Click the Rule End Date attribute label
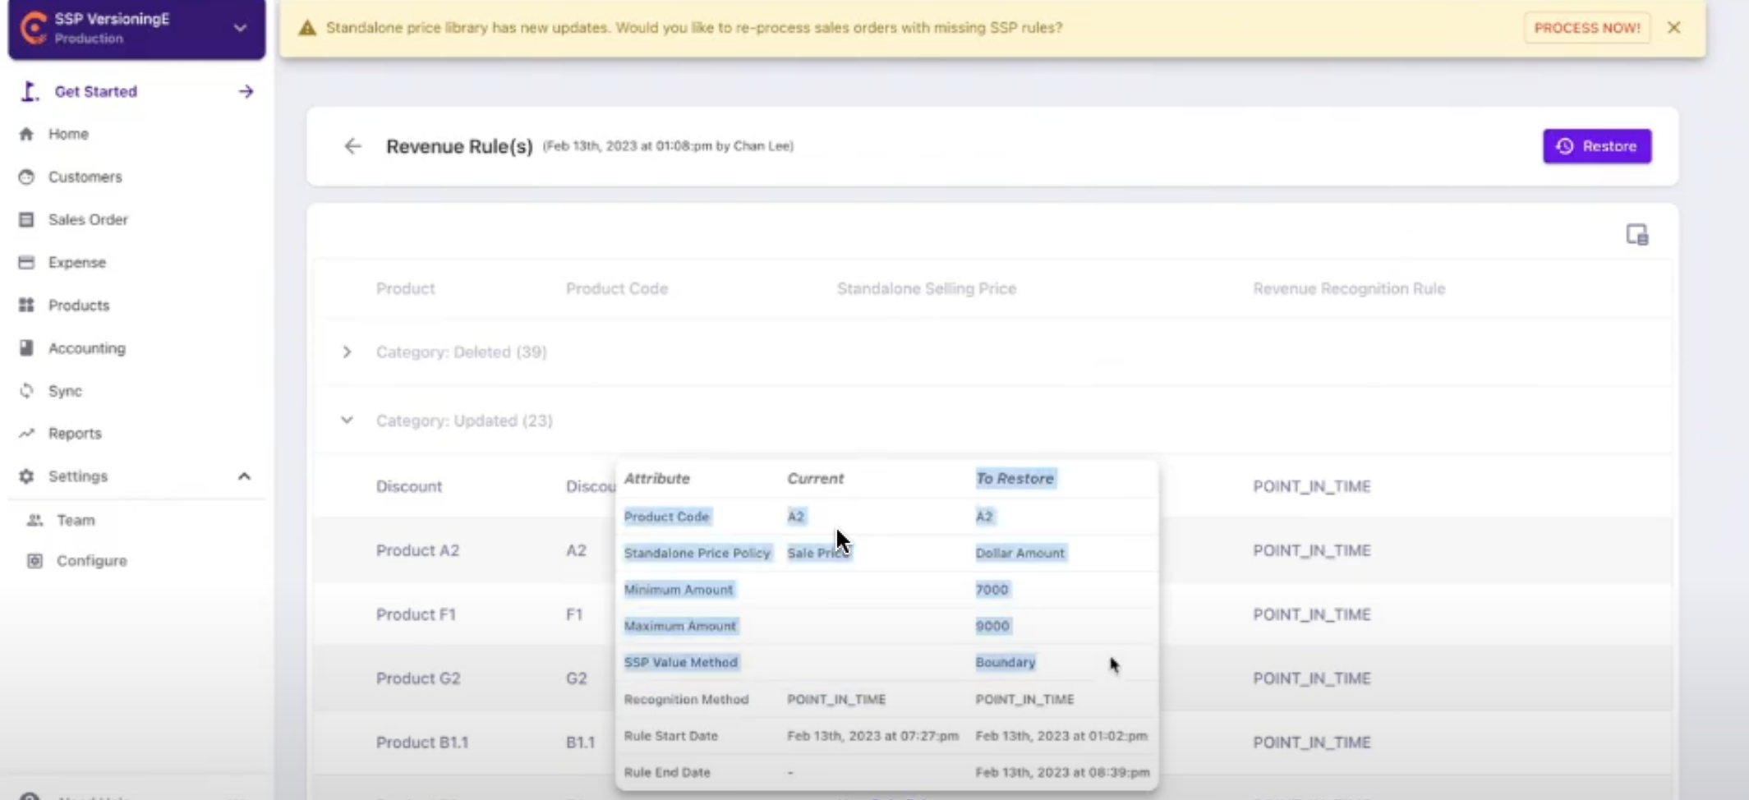Screen dimensions: 1749x800 (x=667, y=772)
